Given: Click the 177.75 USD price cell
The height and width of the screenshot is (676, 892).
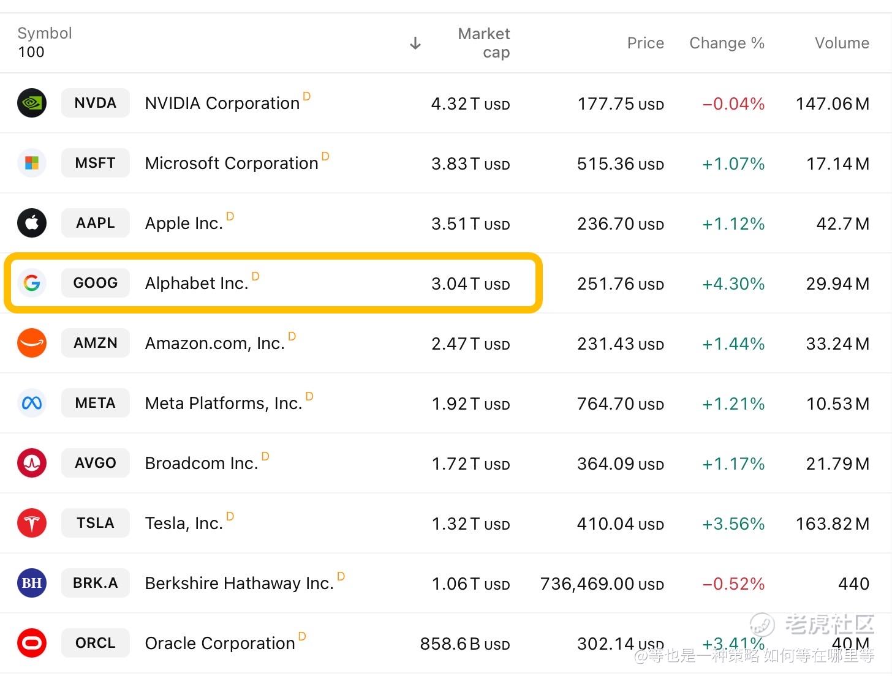Looking at the screenshot, I should coord(621,104).
